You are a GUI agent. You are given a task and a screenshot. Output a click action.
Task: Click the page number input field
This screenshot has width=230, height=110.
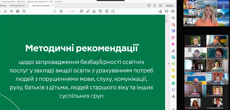68,11
